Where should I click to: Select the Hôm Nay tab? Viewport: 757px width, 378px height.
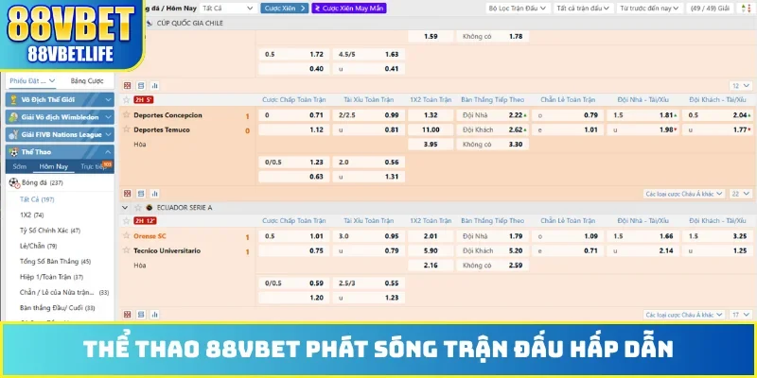pos(54,166)
